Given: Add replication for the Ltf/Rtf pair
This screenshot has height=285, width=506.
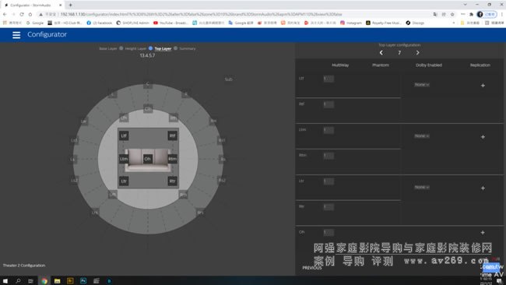Looking at the screenshot, I should coord(483,86).
